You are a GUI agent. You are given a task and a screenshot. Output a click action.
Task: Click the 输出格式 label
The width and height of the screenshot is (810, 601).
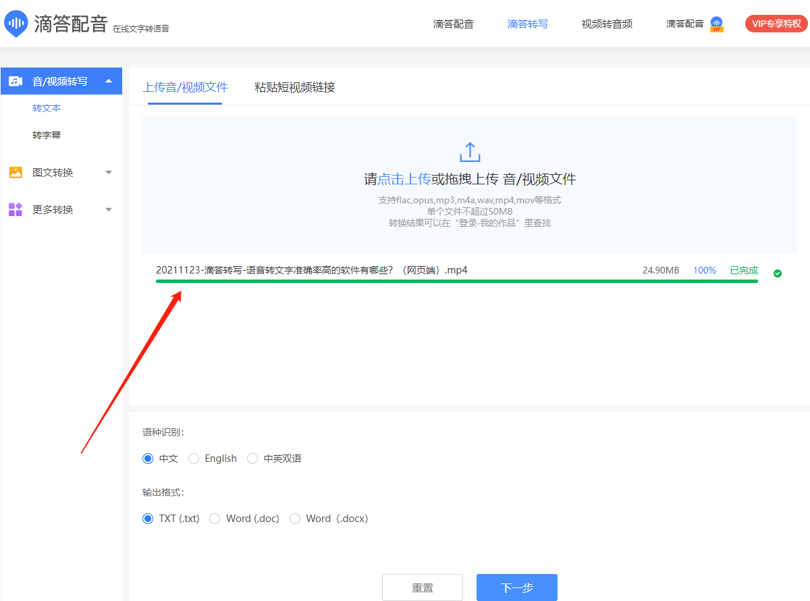pos(163,492)
